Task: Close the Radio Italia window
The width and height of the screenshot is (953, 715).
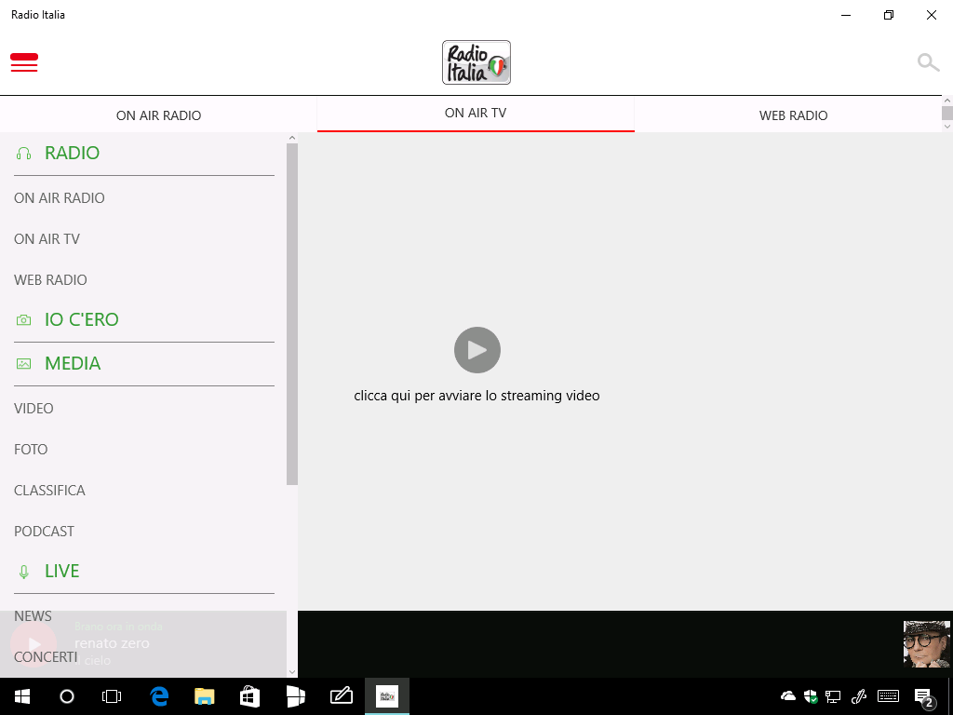Action: 931,15
